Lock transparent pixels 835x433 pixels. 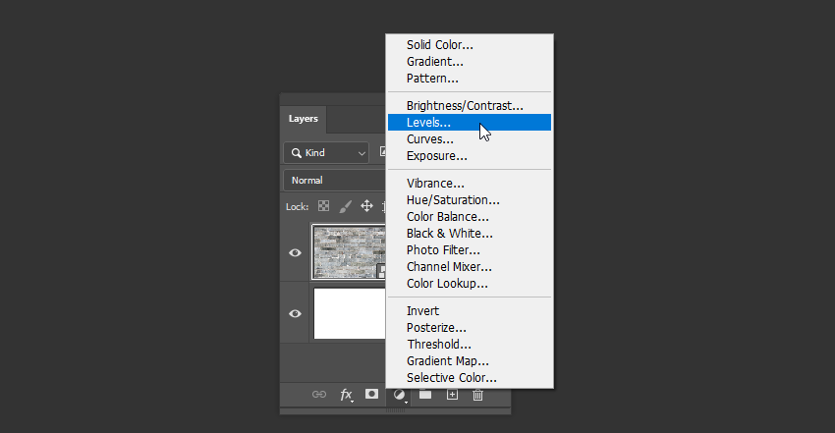pos(322,207)
